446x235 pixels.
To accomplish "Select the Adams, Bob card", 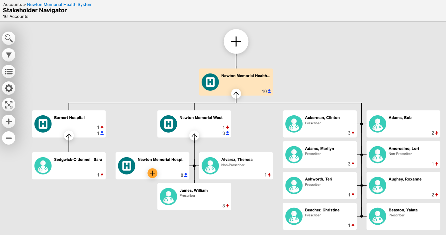I will click(x=403, y=124).
